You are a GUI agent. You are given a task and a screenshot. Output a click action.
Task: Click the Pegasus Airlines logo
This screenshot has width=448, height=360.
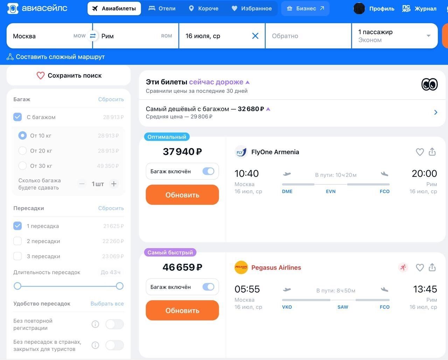click(241, 268)
